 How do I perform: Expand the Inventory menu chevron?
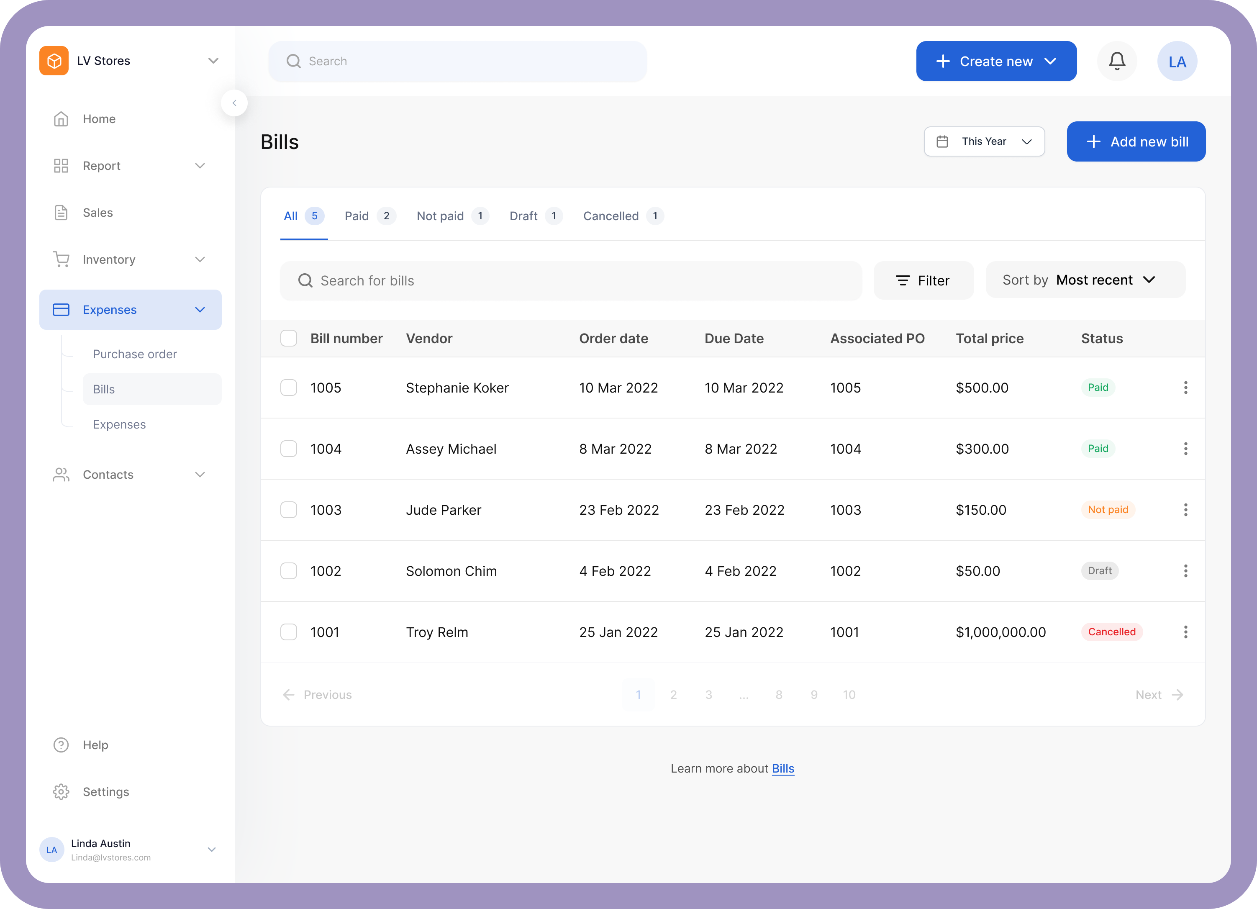pyautogui.click(x=200, y=259)
